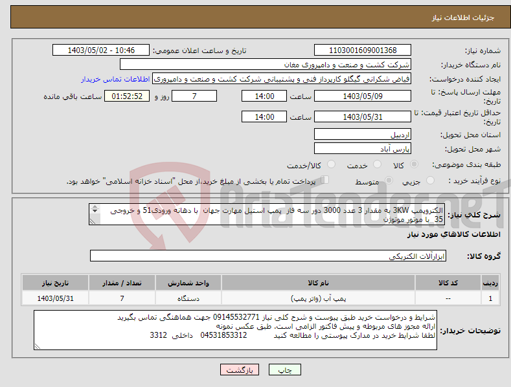Click the resize grip of buyer notes
Image resolution: width=511 pixels, height=387 pixels.
click(37, 347)
